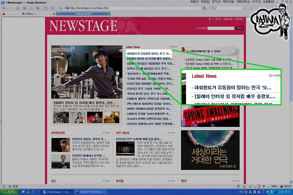This screenshot has height=195, width=293.
Task: Open the 세상이라는 거대한 연극 banner
Action: click(x=210, y=150)
